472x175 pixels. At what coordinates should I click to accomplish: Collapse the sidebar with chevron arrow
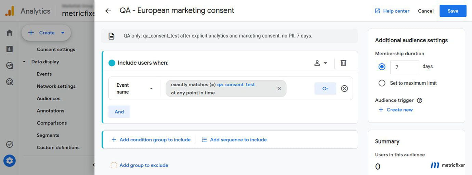click(x=93, y=165)
